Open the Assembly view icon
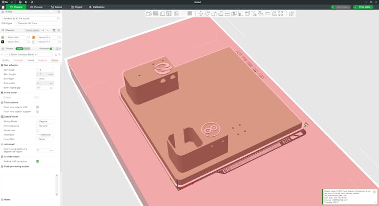Screen dimensions: 379x206 coord(291,13)
